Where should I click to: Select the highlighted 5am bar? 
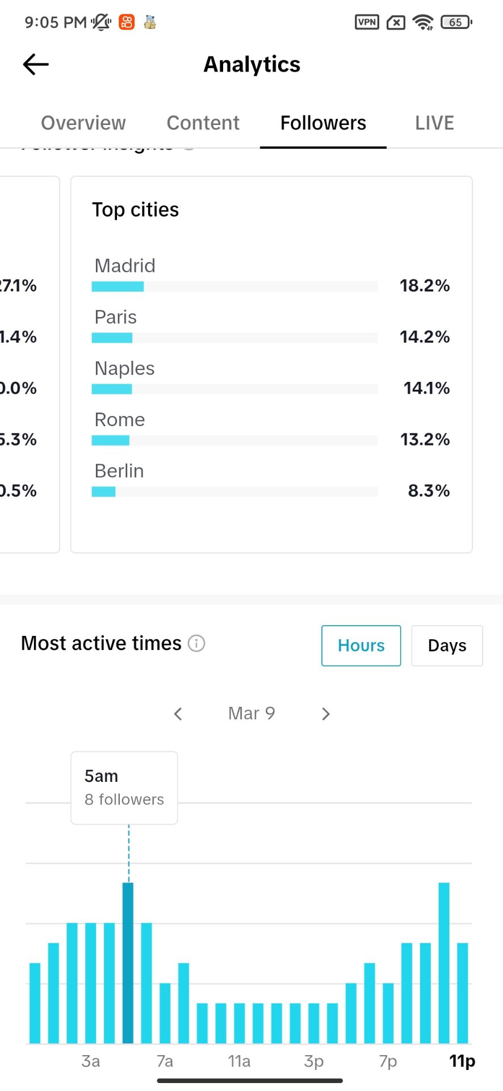128,963
